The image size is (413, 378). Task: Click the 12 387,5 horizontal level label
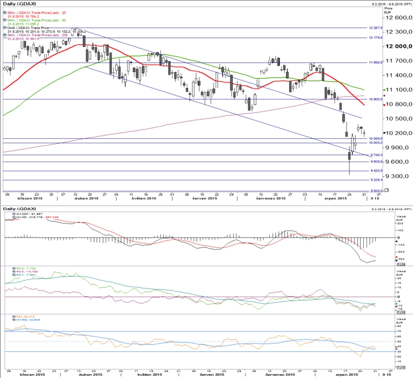[375, 28]
